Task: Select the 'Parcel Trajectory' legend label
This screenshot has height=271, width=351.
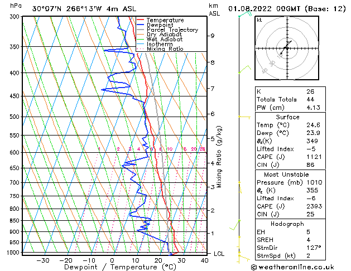Action: click(172, 30)
